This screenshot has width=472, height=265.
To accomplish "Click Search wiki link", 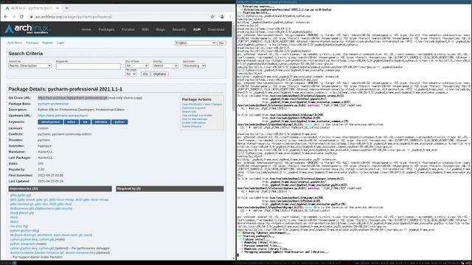I will [189, 112].
